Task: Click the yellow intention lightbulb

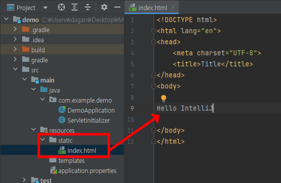Action: tap(164, 99)
